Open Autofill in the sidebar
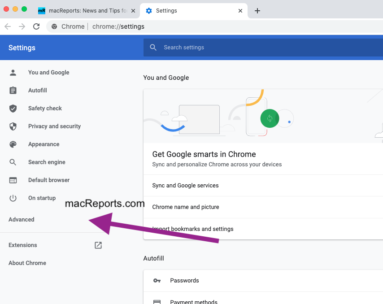Image resolution: width=383 pixels, height=304 pixels. pos(37,90)
